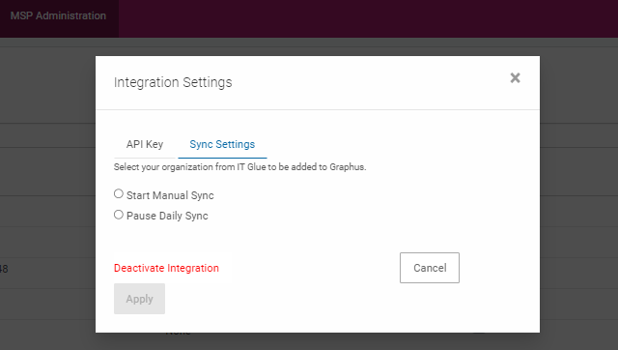Open the MSP Administration header tab
This screenshot has height=350, width=618.
[58, 15]
